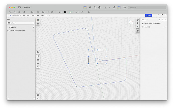Image resolution: width=174 pixels, height=109 pixels.
Task: Open the Edit menu
Action: pos(28,15)
